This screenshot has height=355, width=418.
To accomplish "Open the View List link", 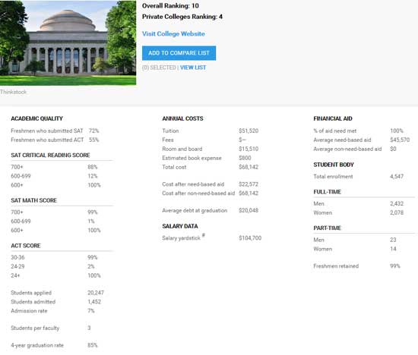I will [193, 68].
